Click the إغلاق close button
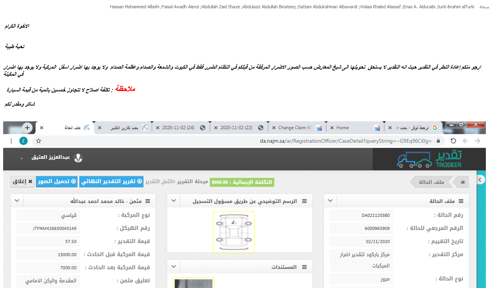This screenshot has height=288, width=489. (x=22, y=182)
